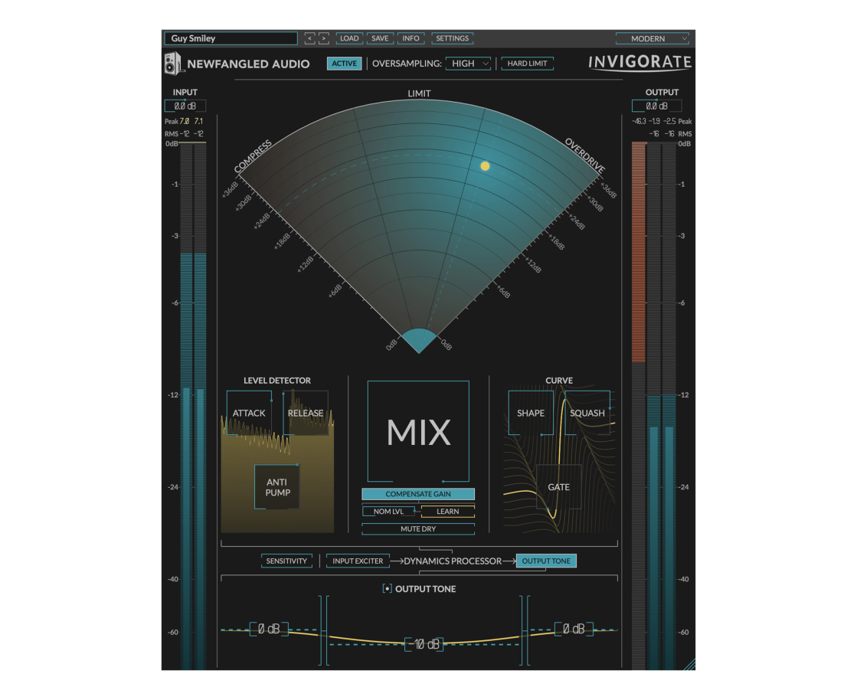Click the Output Tone enable icon
The image size is (857, 700).
point(387,588)
